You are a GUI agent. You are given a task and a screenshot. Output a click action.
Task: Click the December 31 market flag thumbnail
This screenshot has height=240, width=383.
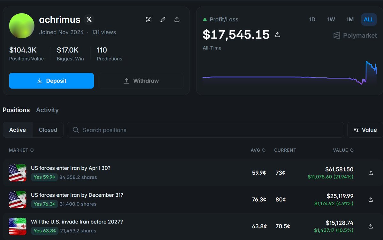pyautogui.click(x=18, y=200)
